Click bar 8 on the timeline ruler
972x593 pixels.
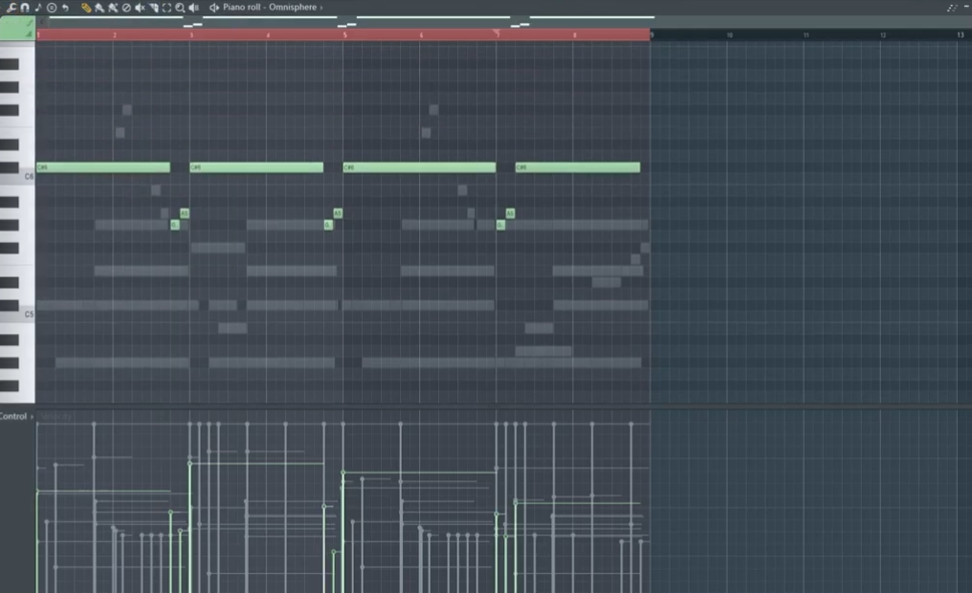click(575, 35)
